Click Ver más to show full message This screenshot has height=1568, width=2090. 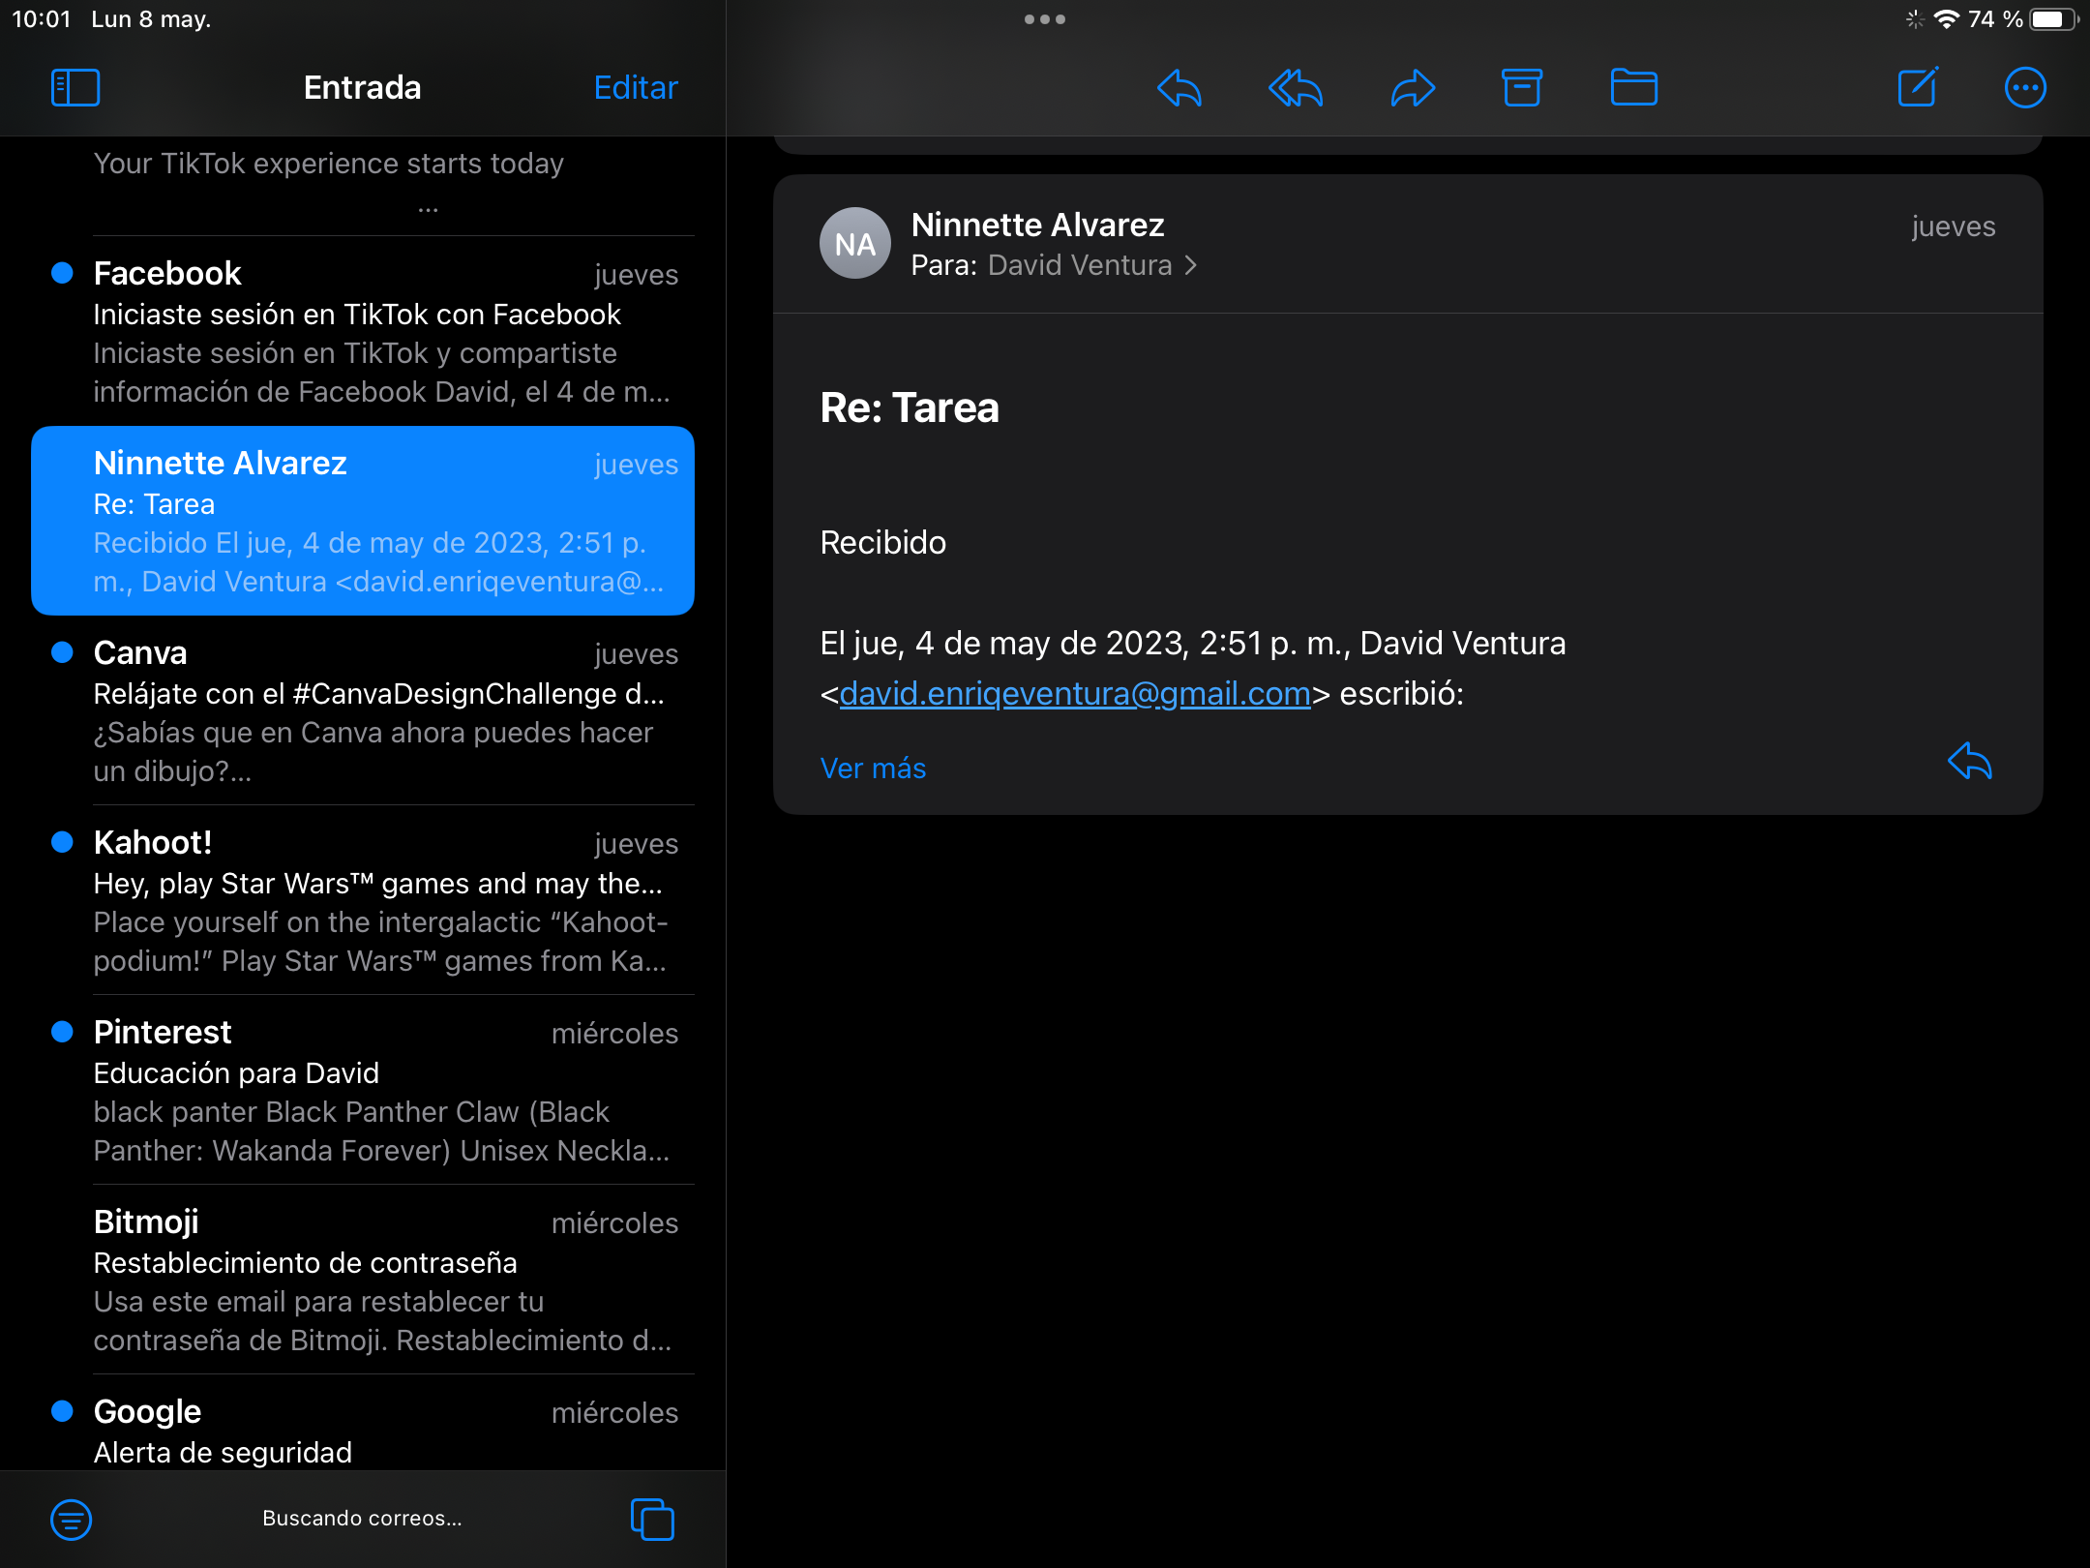click(873, 769)
